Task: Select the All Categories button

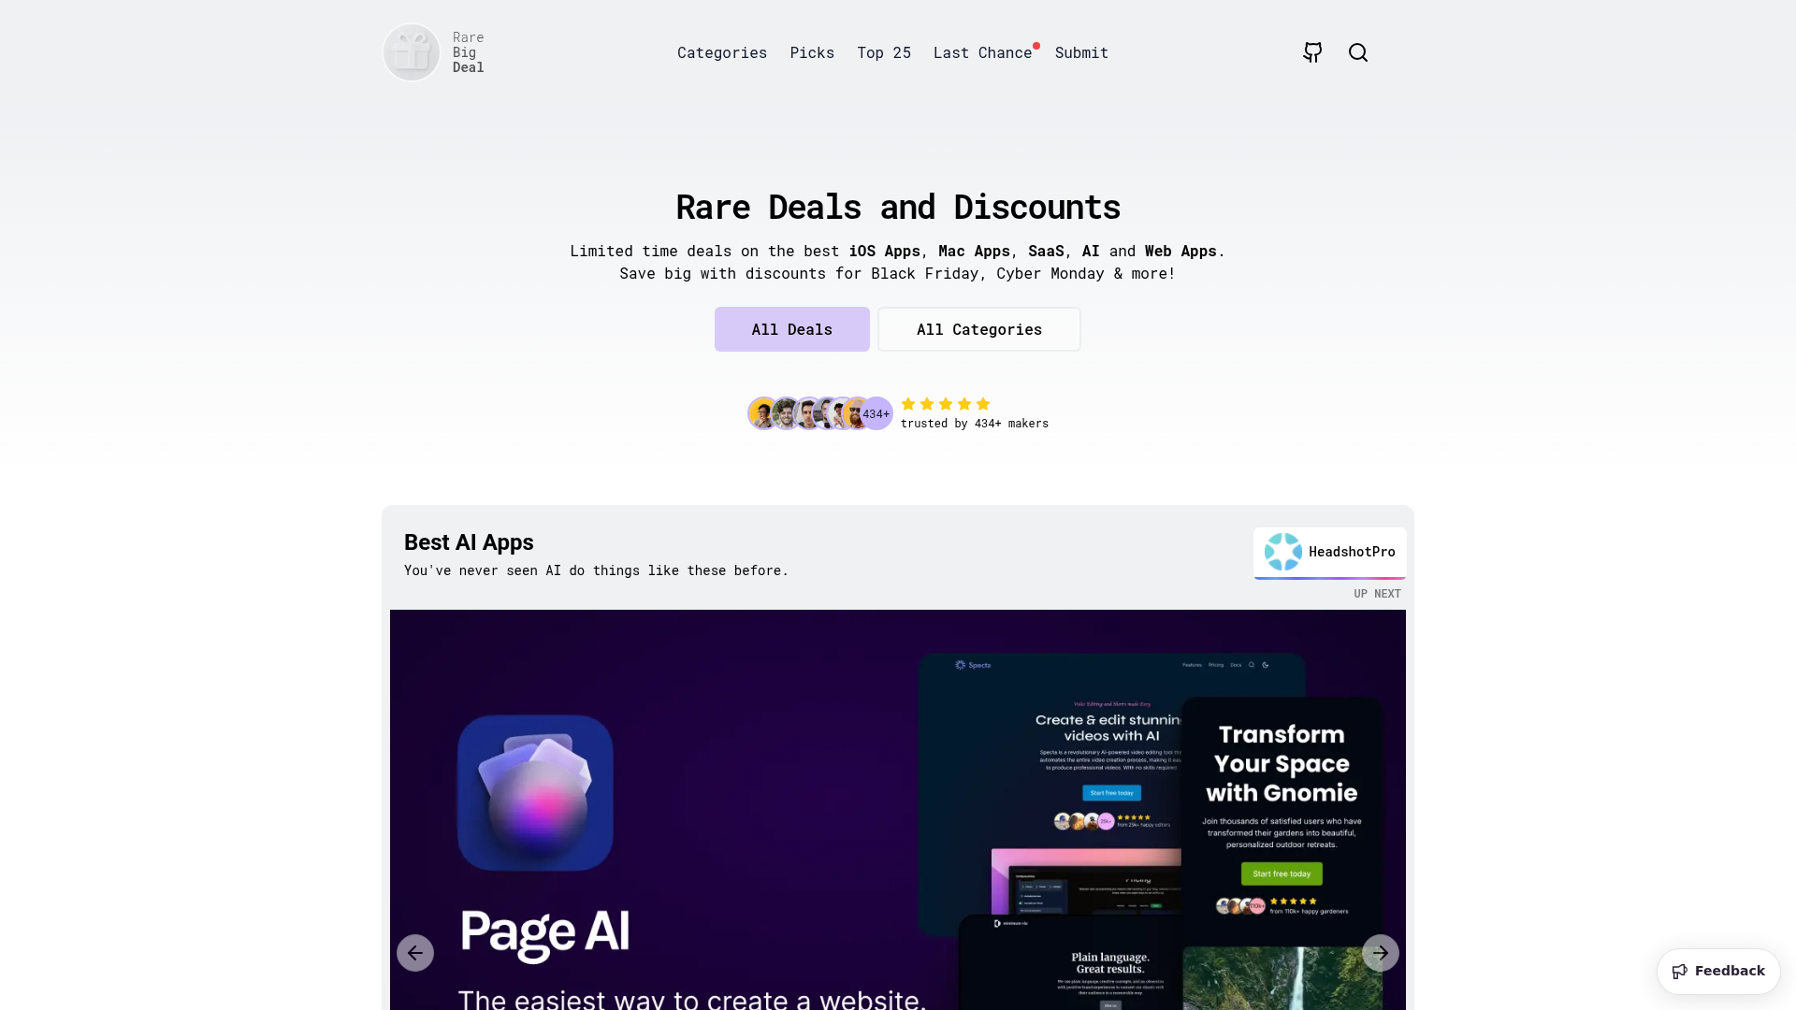Action: tap(979, 329)
